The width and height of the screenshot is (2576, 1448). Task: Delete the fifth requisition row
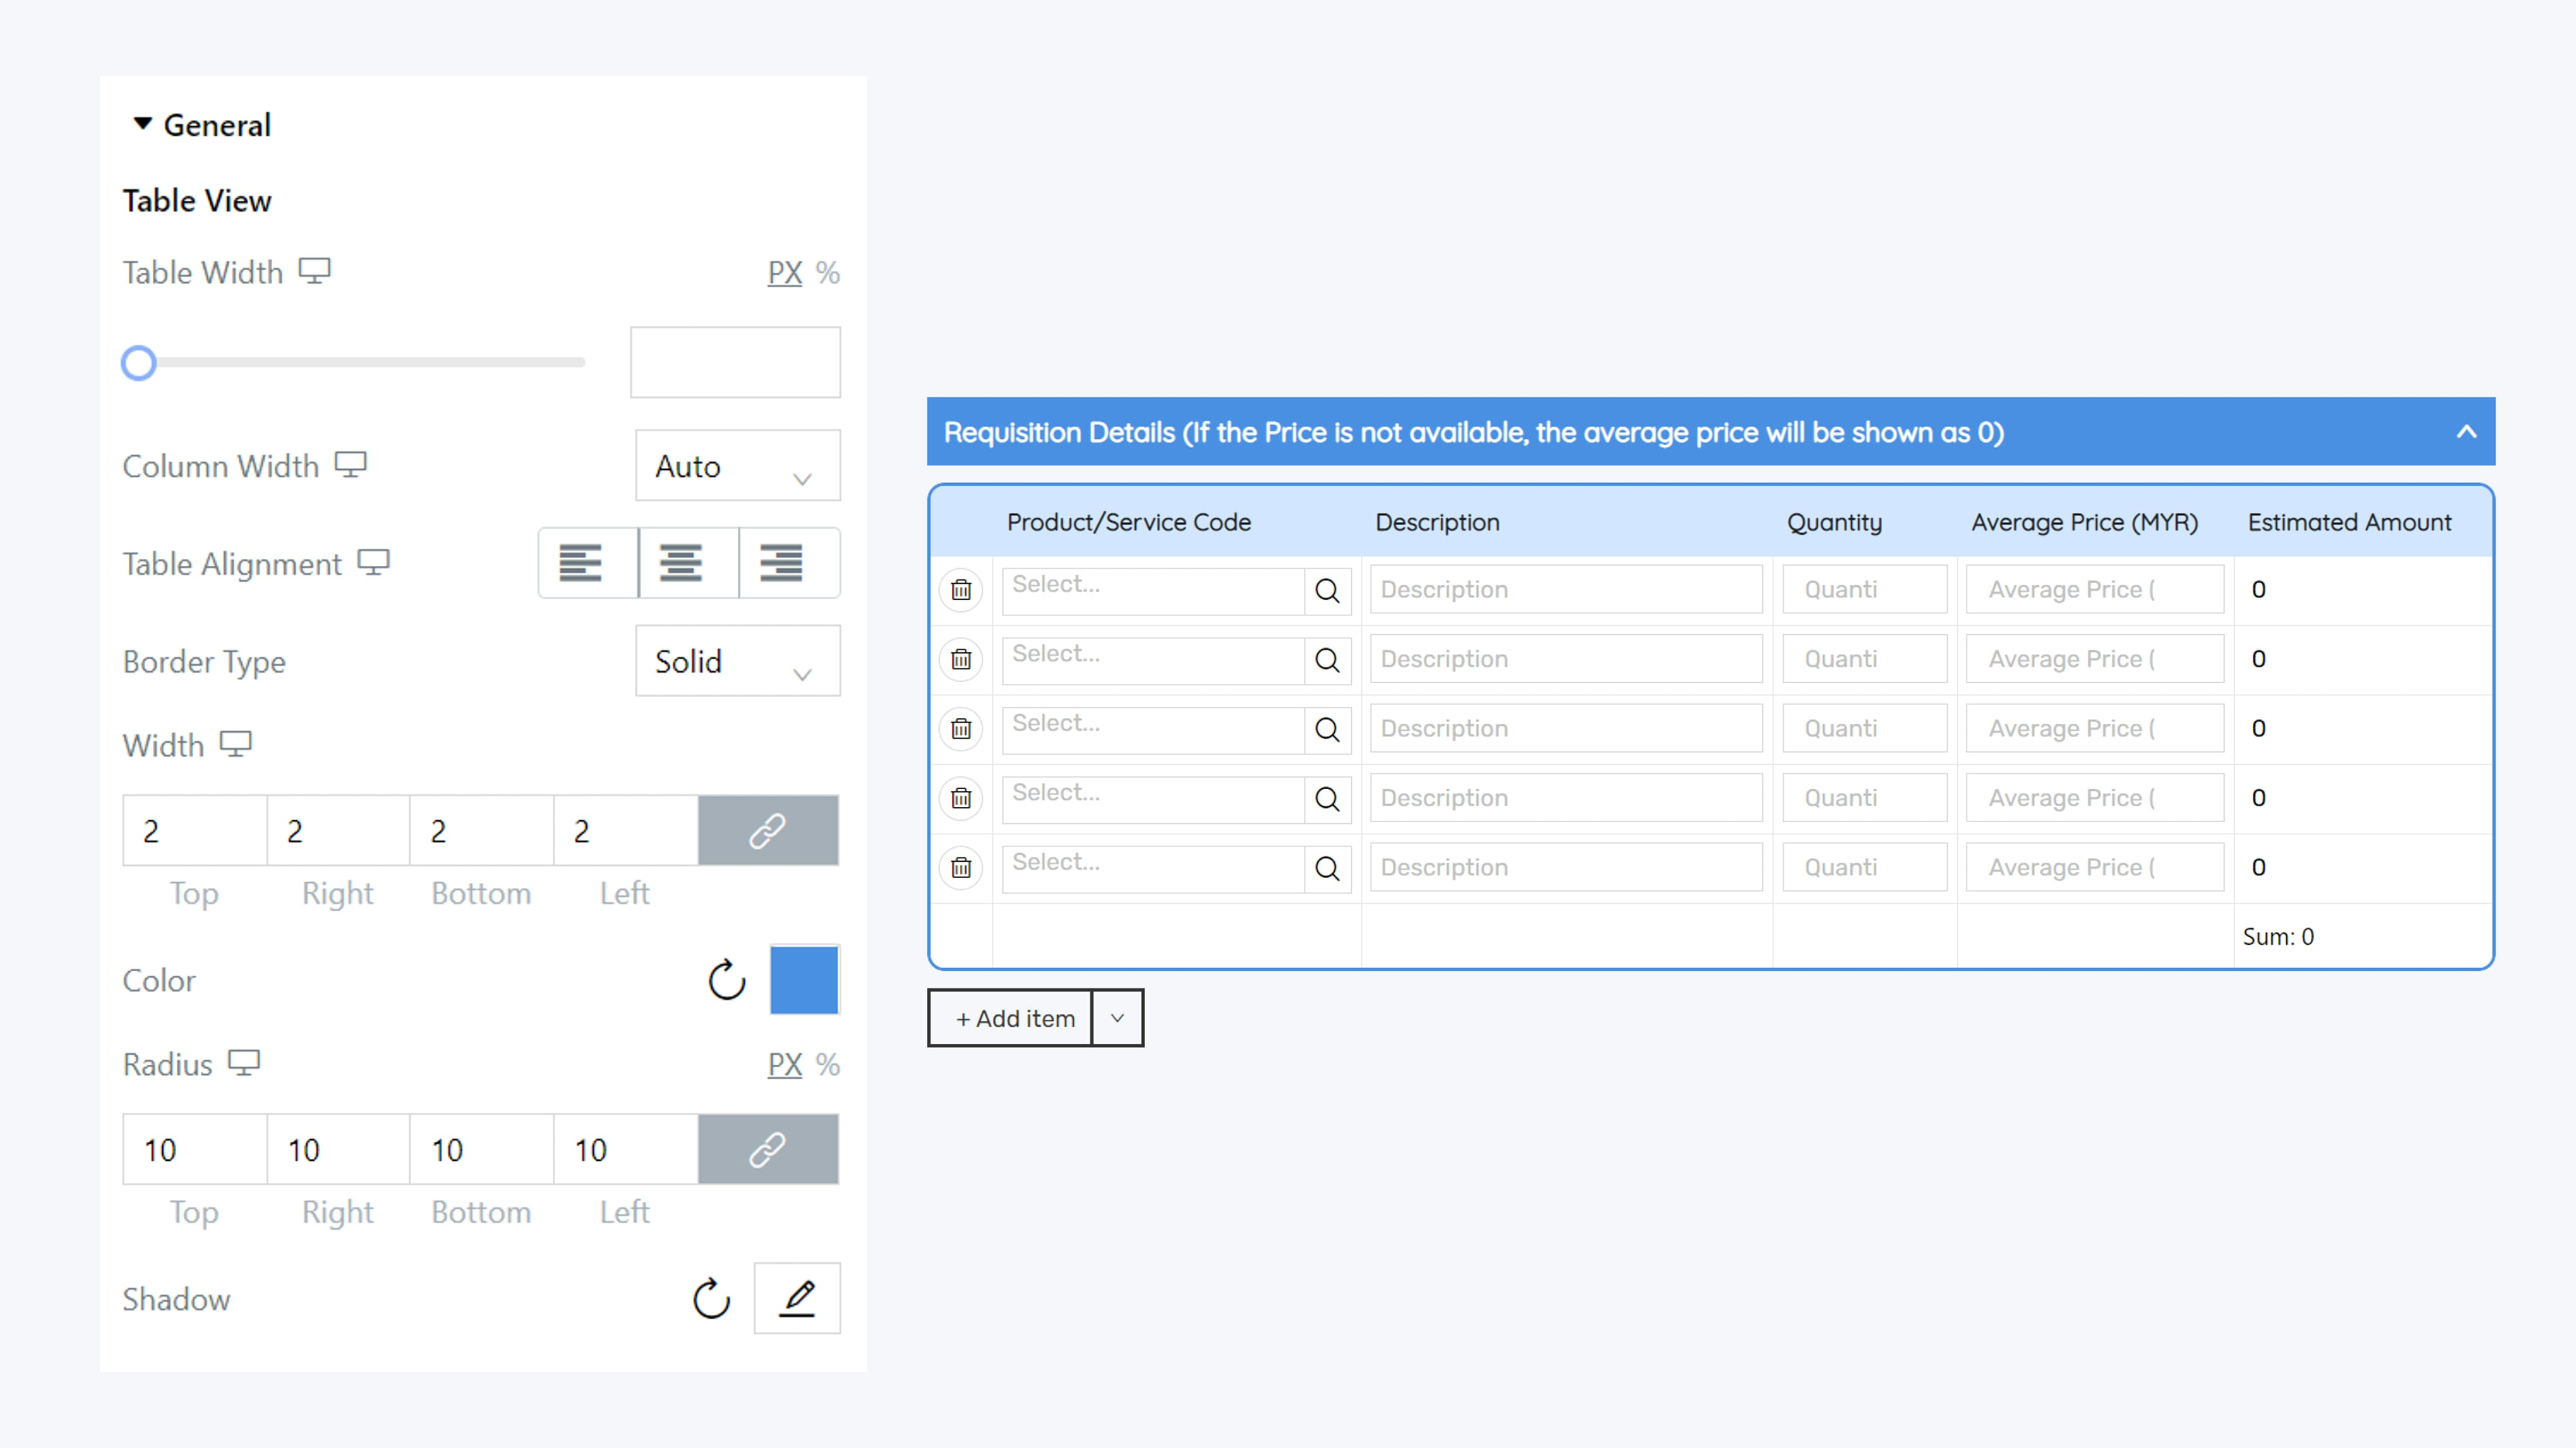click(x=961, y=868)
